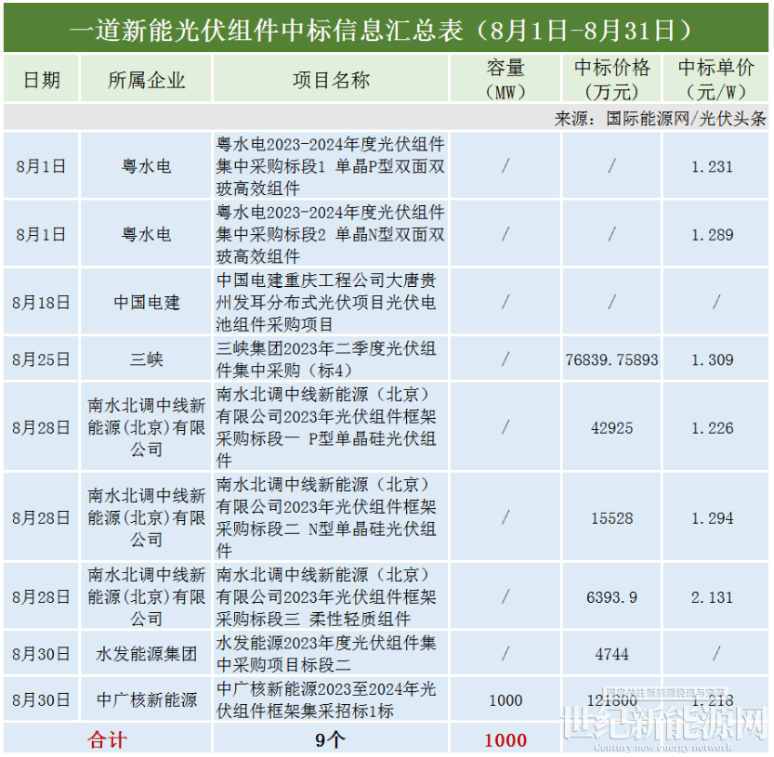Click the unit price 1.289
The width and height of the screenshot is (774, 757).
712,235
